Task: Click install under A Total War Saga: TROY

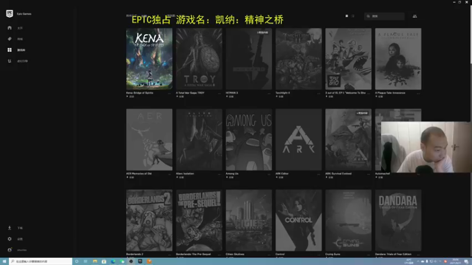Action: tap(180, 97)
